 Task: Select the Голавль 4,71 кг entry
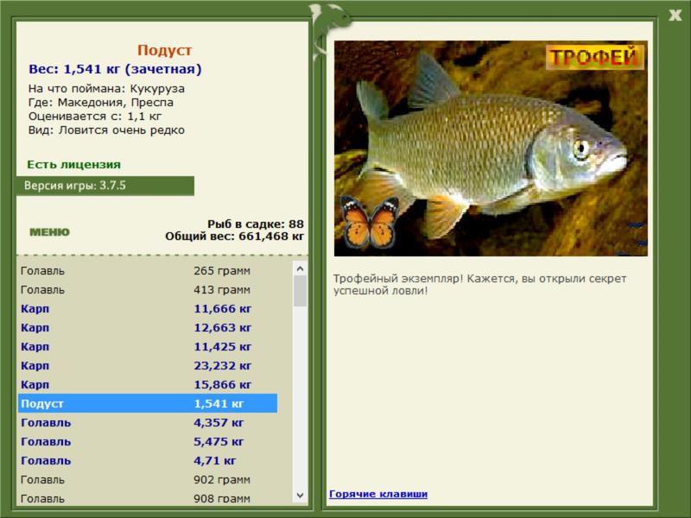pos(148,461)
